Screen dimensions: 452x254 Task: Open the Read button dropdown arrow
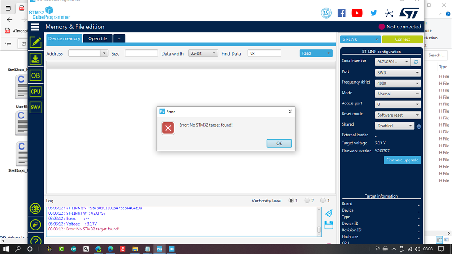[x=328, y=53]
